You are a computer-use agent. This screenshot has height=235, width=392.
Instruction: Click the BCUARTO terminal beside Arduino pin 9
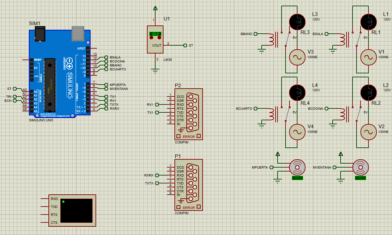[106, 69]
